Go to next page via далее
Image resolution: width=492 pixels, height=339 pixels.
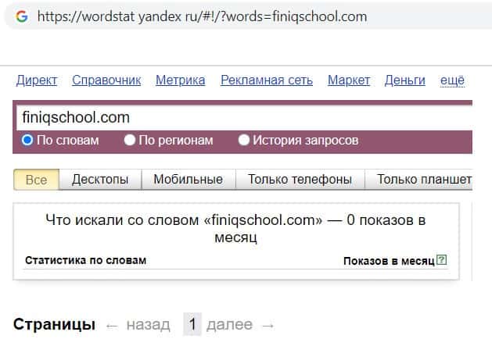(x=229, y=325)
